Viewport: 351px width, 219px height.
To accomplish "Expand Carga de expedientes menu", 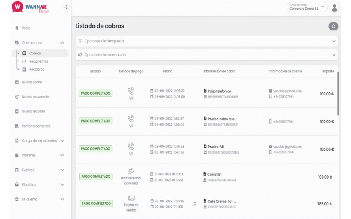I will coord(62,141).
